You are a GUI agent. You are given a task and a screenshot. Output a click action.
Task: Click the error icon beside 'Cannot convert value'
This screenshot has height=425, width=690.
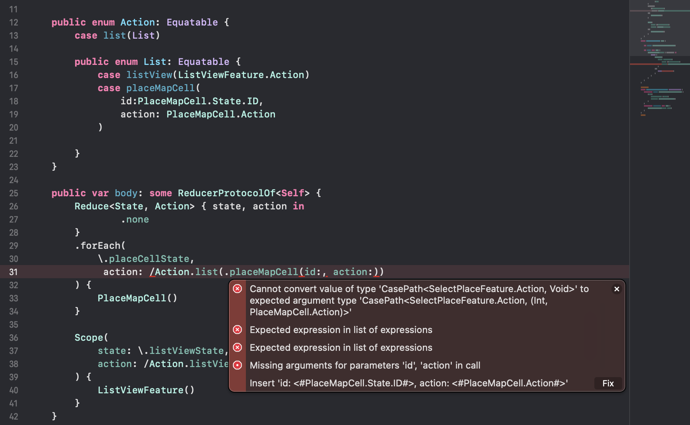pyautogui.click(x=237, y=289)
